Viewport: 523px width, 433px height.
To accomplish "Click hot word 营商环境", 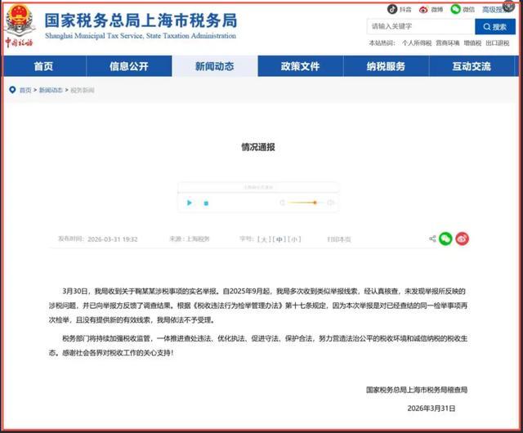I will pyautogui.click(x=448, y=43).
